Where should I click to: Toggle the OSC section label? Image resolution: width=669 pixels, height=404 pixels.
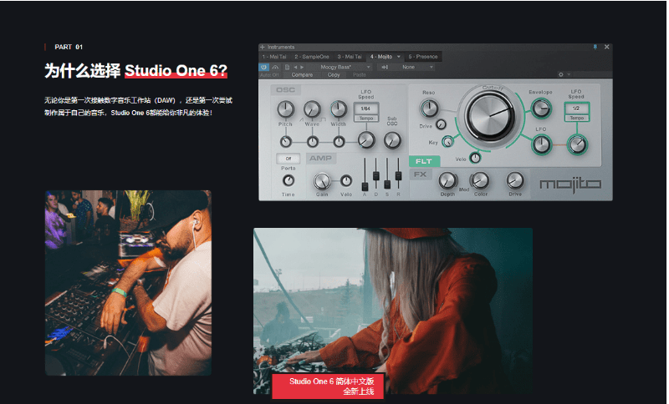285,90
